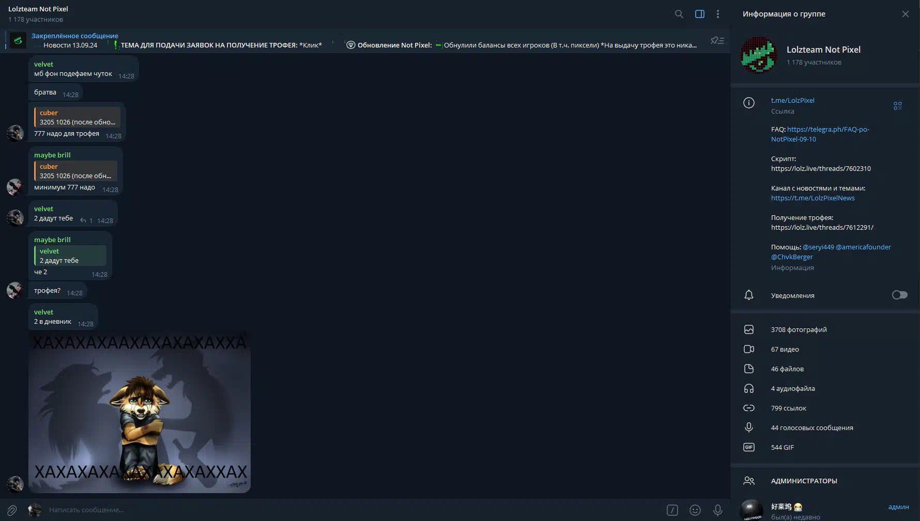Click velvet name on мб фон подефаем message
Viewport: 920px width, 521px height.
tap(43, 64)
